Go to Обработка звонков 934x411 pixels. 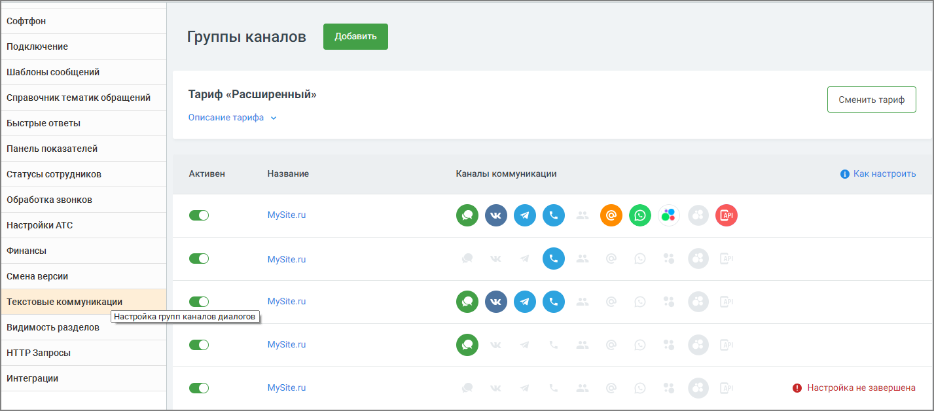pyautogui.click(x=83, y=200)
